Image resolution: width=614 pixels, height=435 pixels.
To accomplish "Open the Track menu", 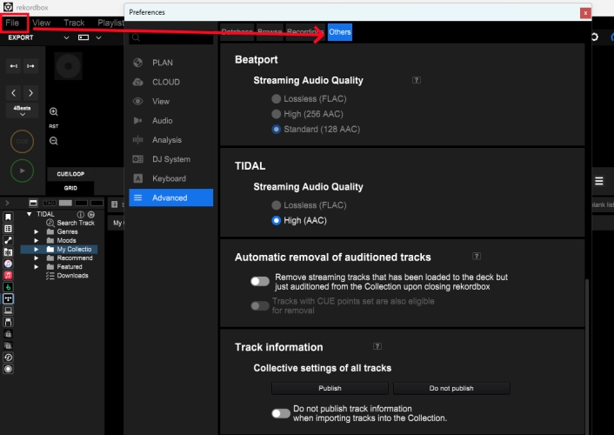I will click(x=74, y=23).
